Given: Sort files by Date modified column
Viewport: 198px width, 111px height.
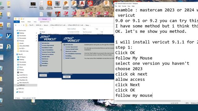Looking at the screenshot, I should click(x=71, y=29).
